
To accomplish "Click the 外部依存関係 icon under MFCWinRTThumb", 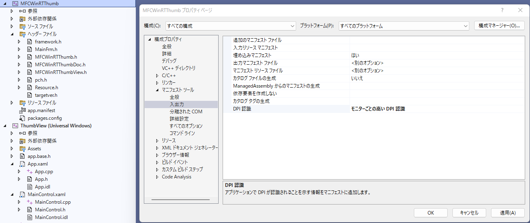I will 23,19.
